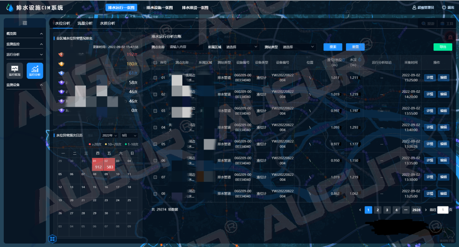Click the info icon beside 液位/水位 header
The height and width of the screenshot is (247, 459).
click(x=344, y=60)
